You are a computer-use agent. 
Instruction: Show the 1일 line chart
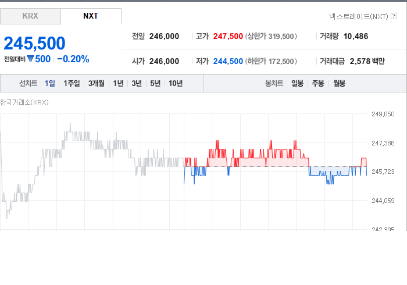point(50,83)
